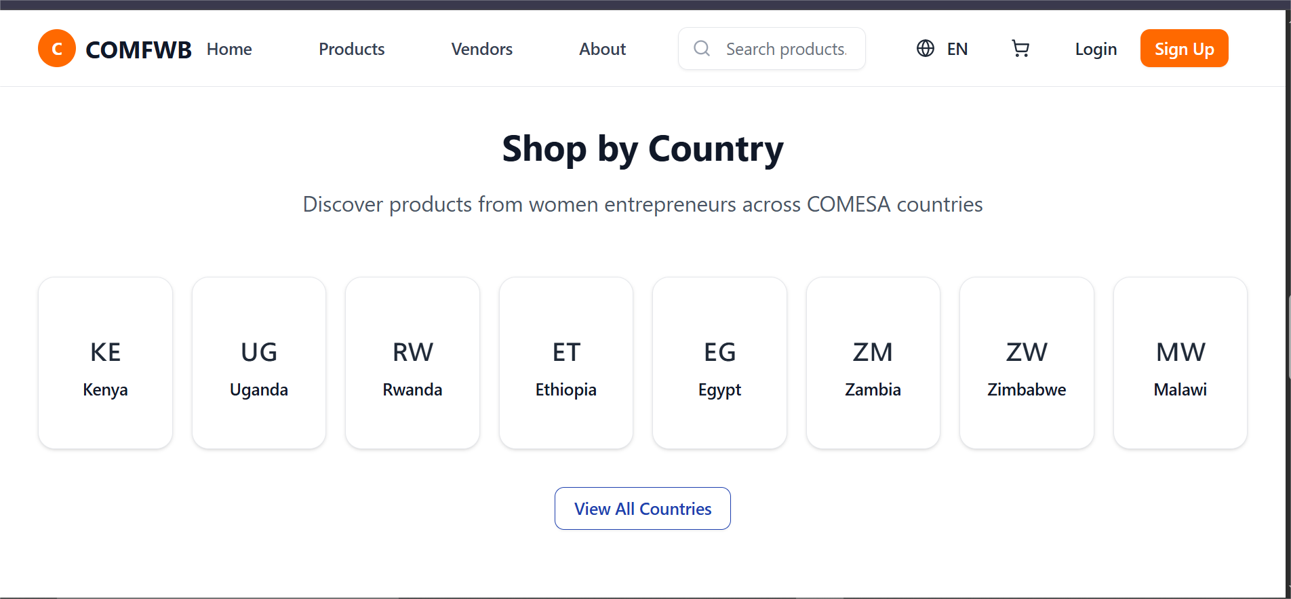1291x599 pixels.
Task: Open the EN language selector
Action: tap(942, 49)
